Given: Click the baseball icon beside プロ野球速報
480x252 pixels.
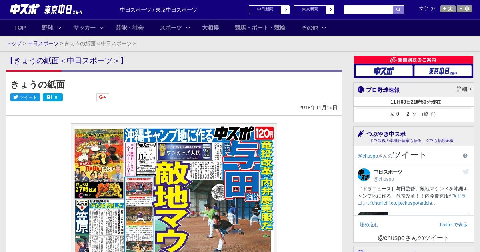Looking at the screenshot, I should click(x=361, y=90).
